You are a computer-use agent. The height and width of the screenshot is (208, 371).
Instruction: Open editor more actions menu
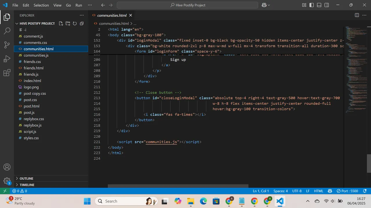tap(365, 15)
